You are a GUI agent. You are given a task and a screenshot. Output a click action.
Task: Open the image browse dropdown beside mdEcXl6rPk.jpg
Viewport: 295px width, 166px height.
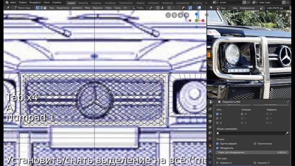click(262, 8)
